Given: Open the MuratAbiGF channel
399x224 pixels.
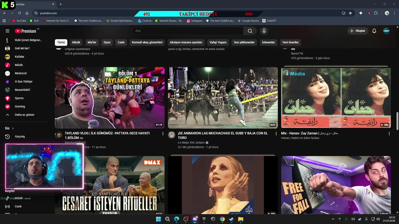Looking at the screenshot, I should [x=24, y=90].
